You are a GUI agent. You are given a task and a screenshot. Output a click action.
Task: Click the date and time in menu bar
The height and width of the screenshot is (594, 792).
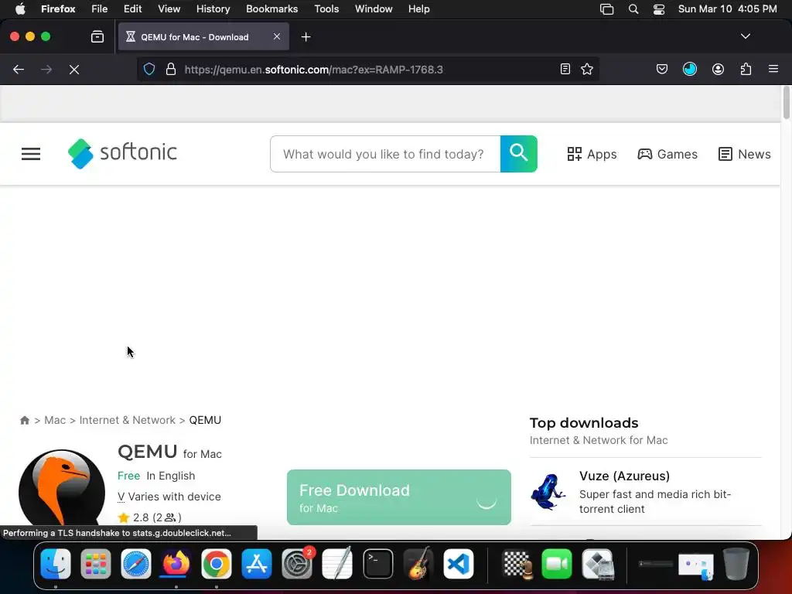pos(727,9)
